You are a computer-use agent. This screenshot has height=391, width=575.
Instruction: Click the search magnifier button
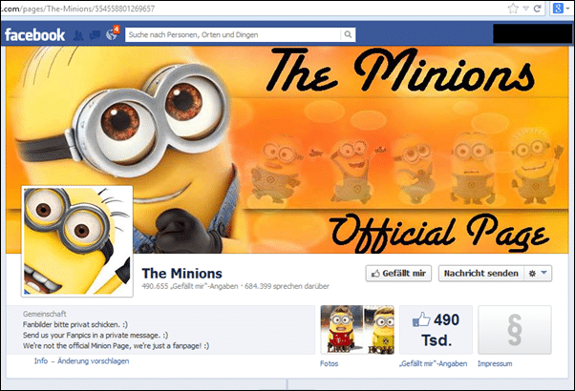(x=348, y=34)
